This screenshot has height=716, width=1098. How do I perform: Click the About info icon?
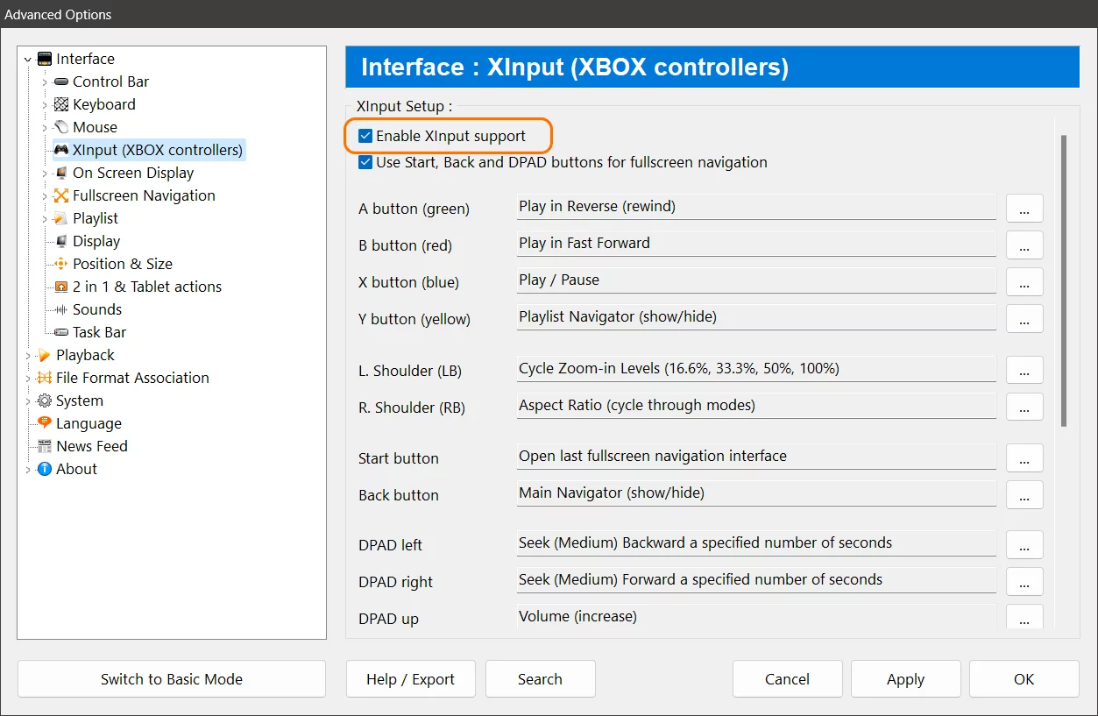tap(45, 469)
